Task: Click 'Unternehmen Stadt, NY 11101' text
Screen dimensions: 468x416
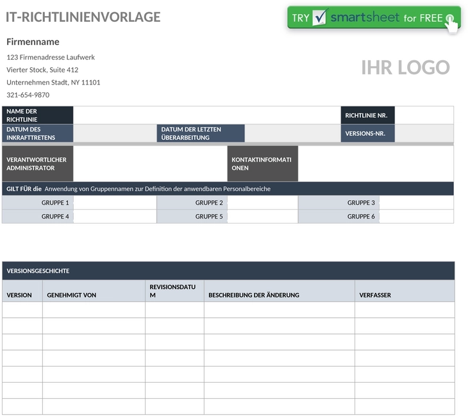Action: point(53,82)
